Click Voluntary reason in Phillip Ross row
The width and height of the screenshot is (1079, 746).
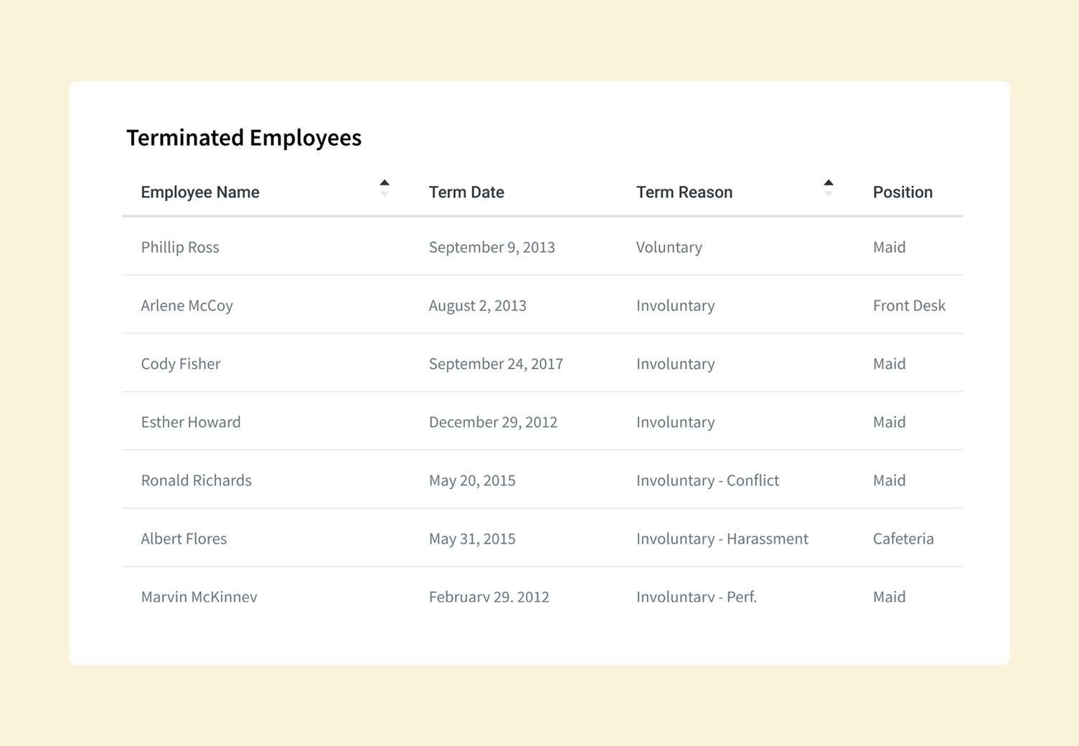click(669, 247)
